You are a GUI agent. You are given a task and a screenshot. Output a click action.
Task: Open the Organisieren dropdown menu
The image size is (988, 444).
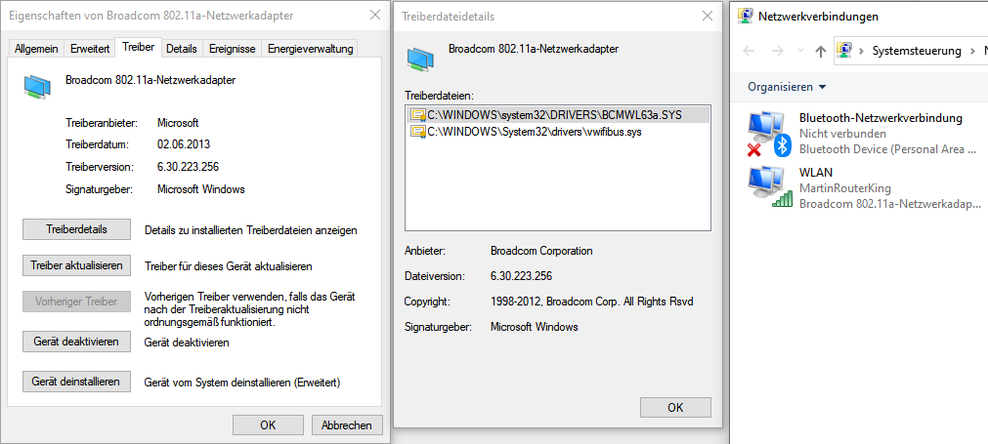(787, 87)
